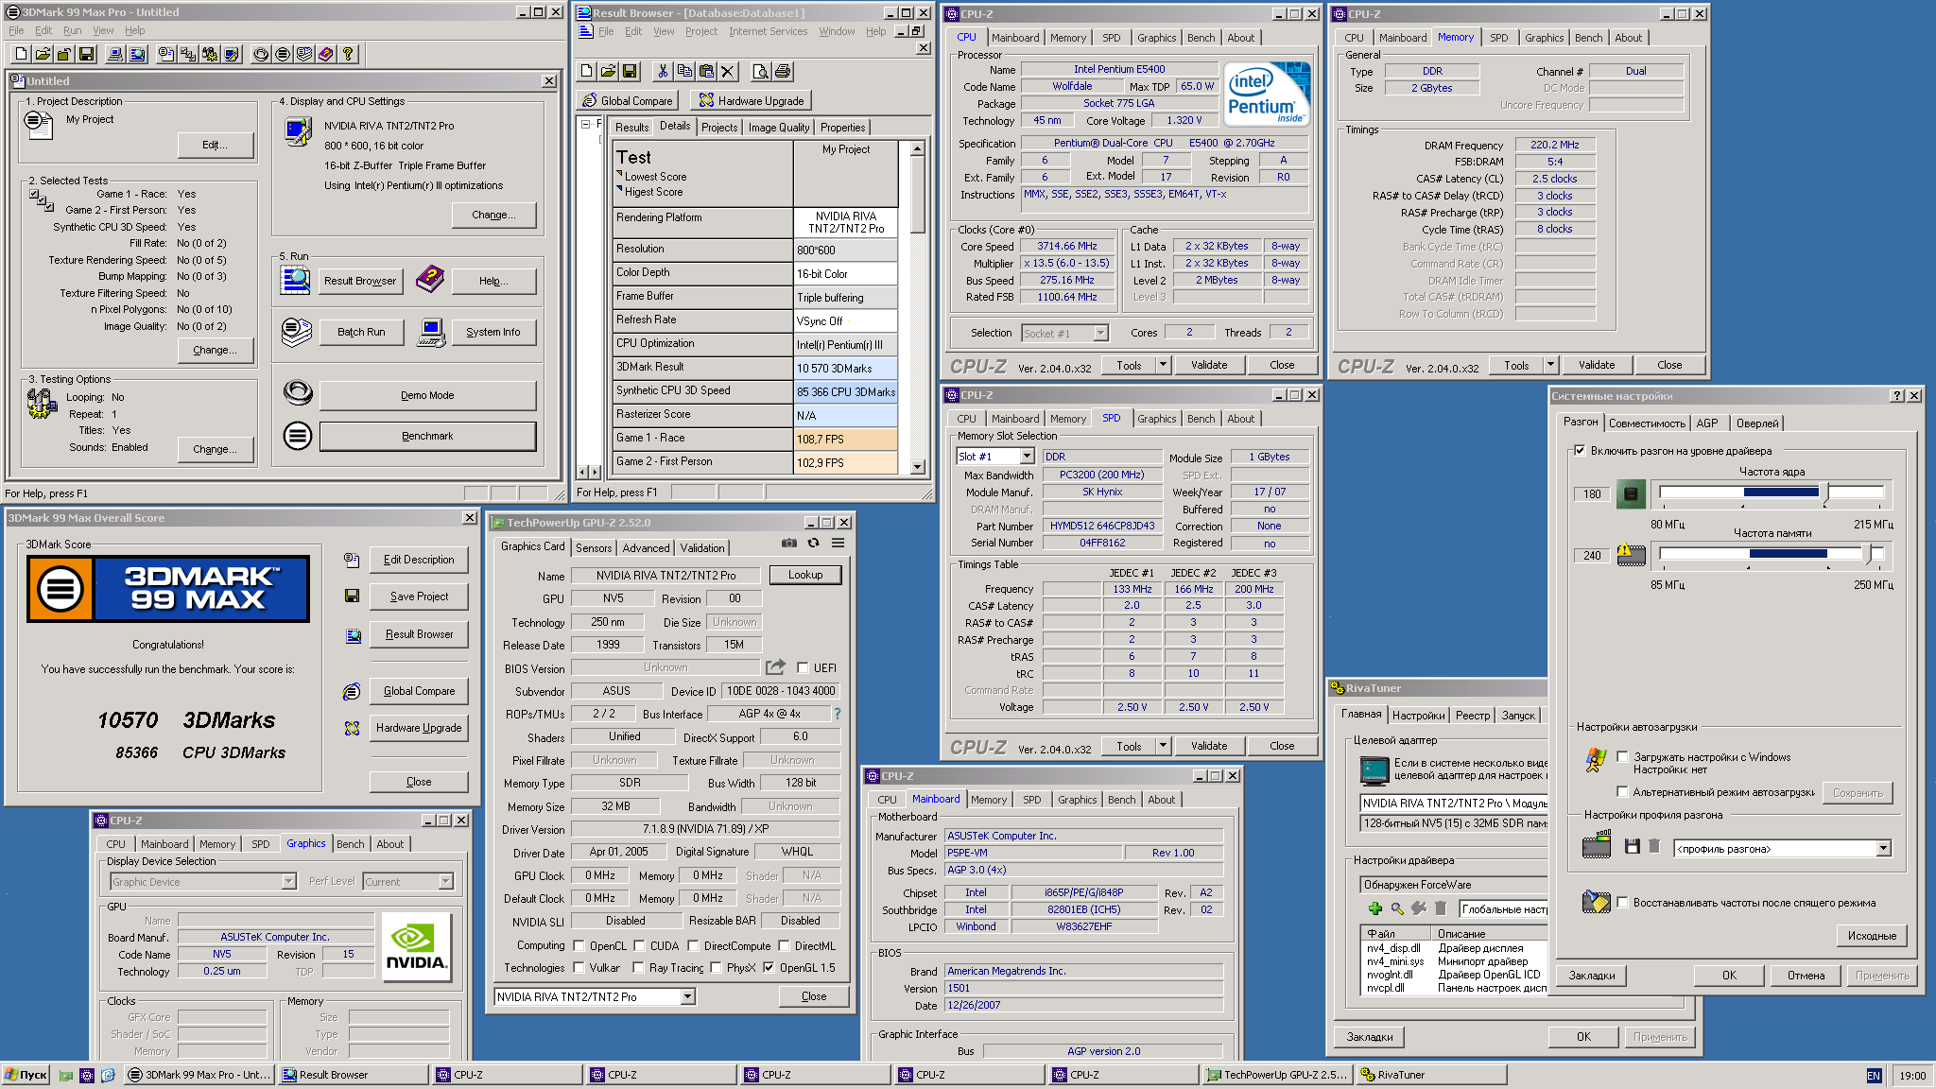Click purple help book icon in 3DMark toolbar
Image resolution: width=1936 pixels, height=1089 pixels.
click(x=326, y=54)
